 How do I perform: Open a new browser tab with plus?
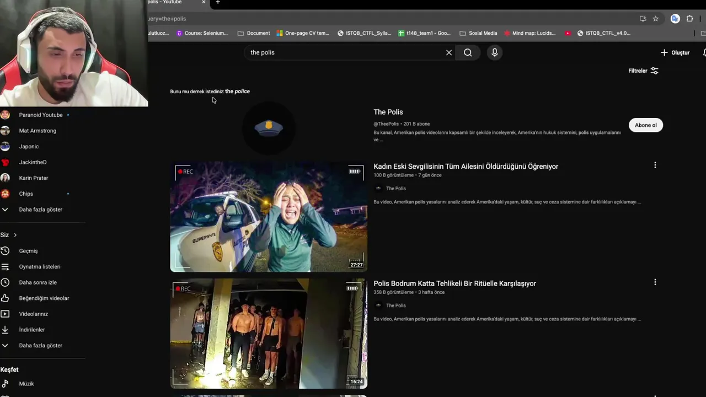pos(218,2)
